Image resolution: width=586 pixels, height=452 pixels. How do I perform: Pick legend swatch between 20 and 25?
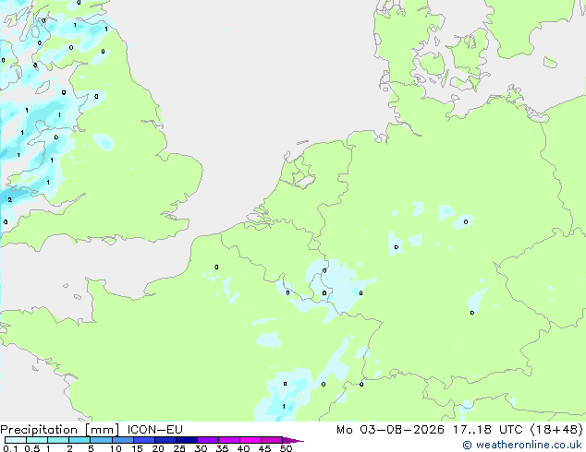tap(165, 440)
